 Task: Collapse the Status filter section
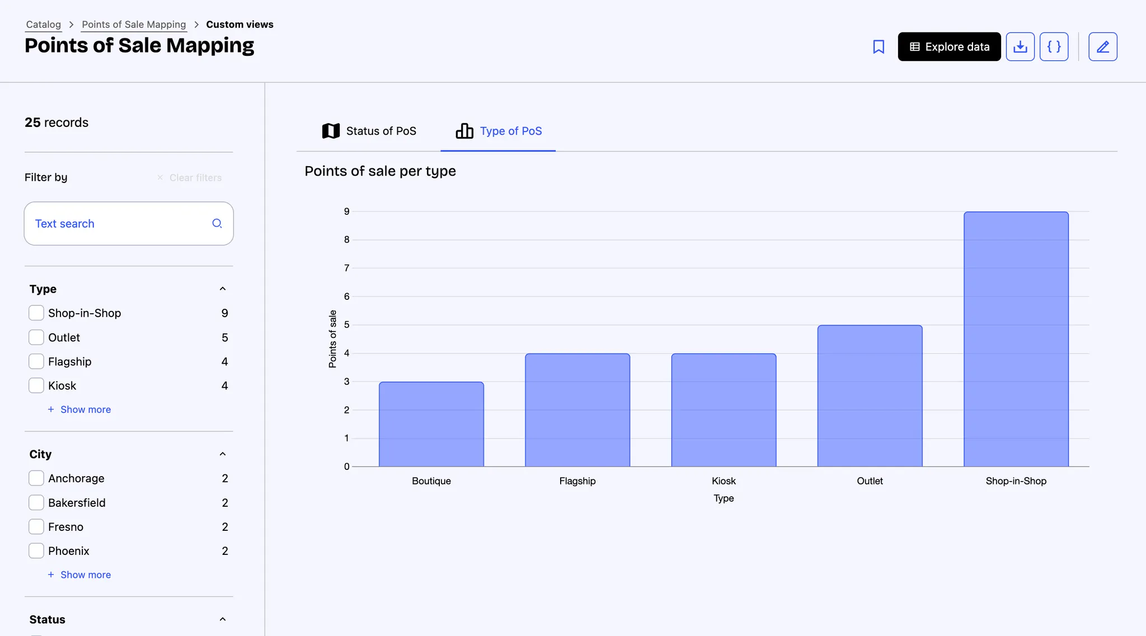(x=223, y=619)
